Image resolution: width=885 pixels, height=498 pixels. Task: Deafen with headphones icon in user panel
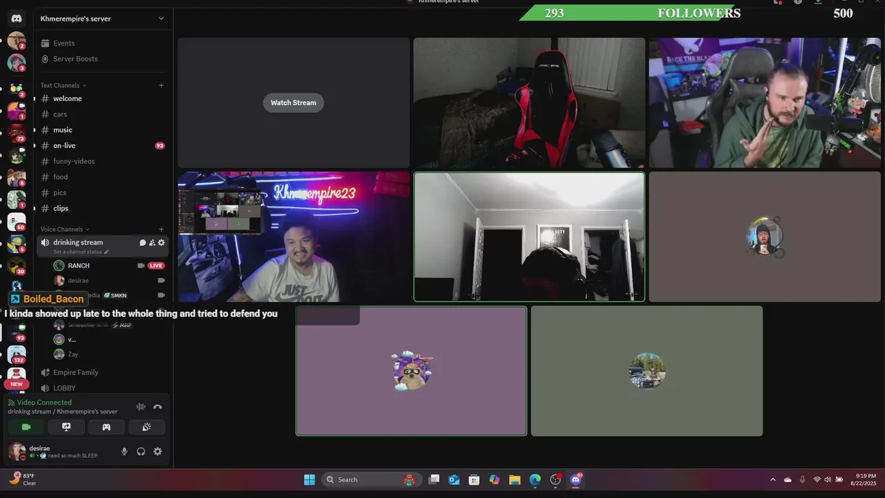coord(141,452)
